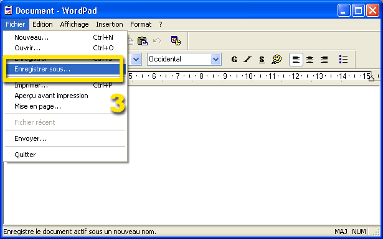
Task: Insert date and time icon
Action: (176, 40)
